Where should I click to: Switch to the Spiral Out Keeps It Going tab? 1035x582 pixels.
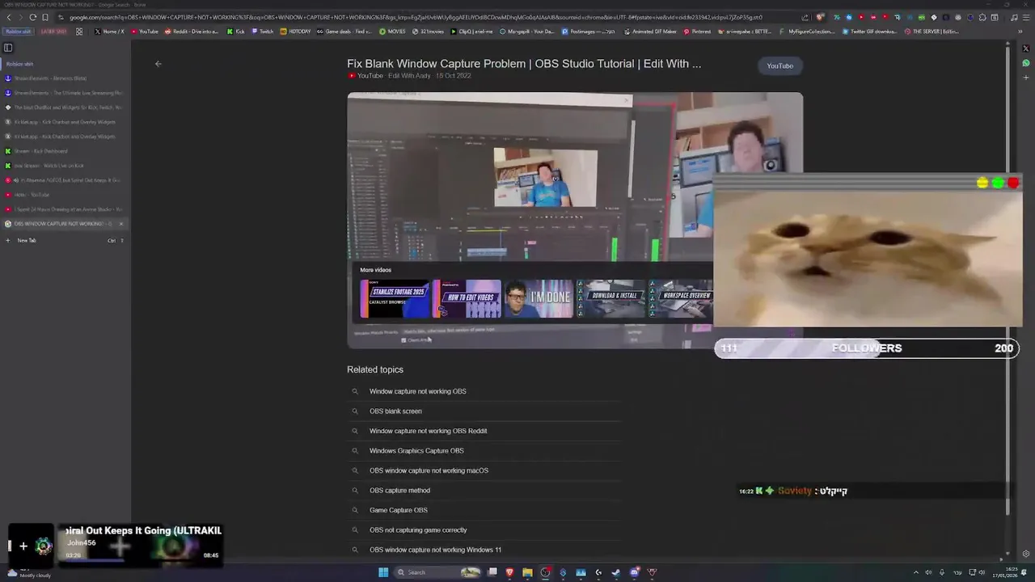click(x=65, y=180)
